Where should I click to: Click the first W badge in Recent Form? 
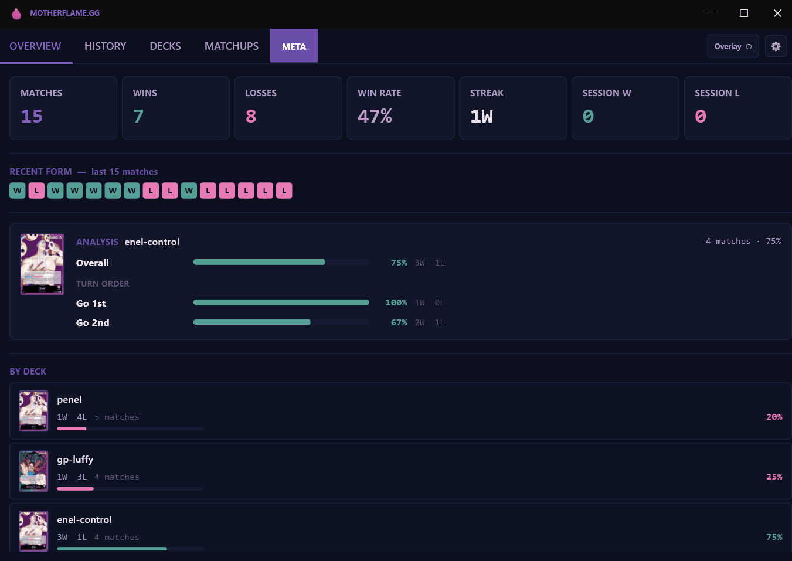17,190
